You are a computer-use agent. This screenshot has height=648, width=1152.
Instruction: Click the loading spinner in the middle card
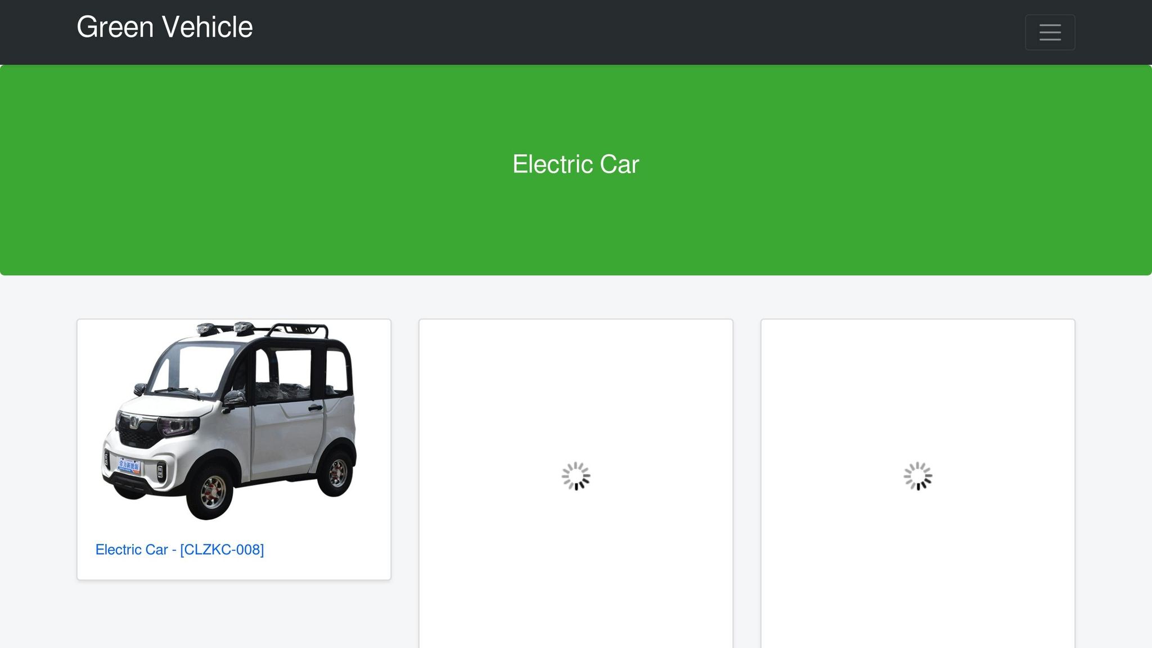576,476
